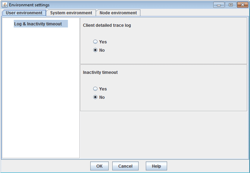Click the Inactivity timeout heading
This screenshot has width=250, height=173.
point(100,72)
